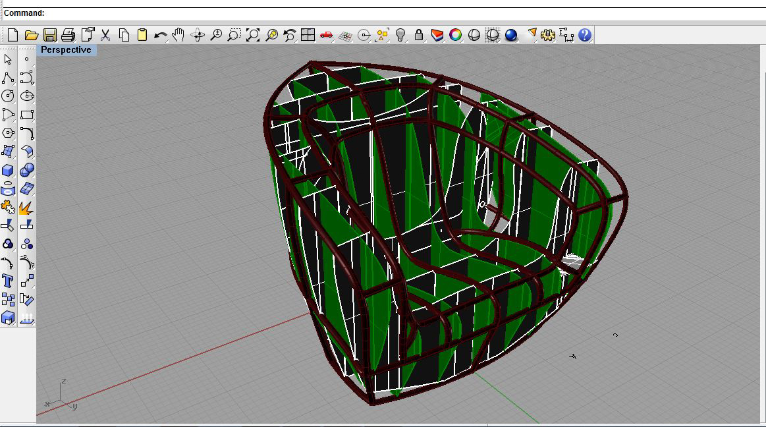Select the Move tool
Viewport: 766px width, 427px height.
click(x=26, y=281)
